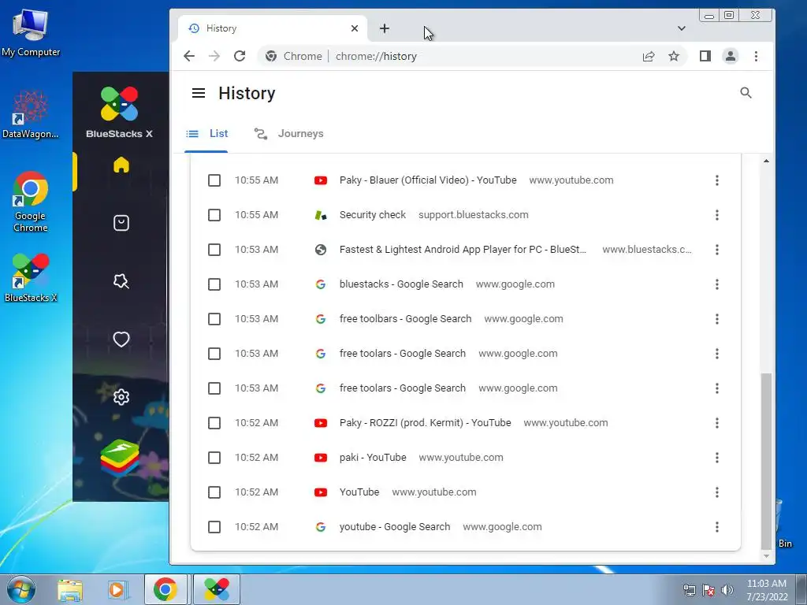Close the History tab
The image size is (807, 605).
point(355,28)
